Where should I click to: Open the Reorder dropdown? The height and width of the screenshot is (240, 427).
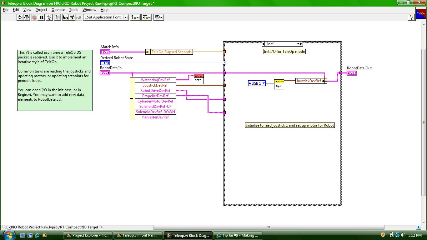click(x=158, y=17)
